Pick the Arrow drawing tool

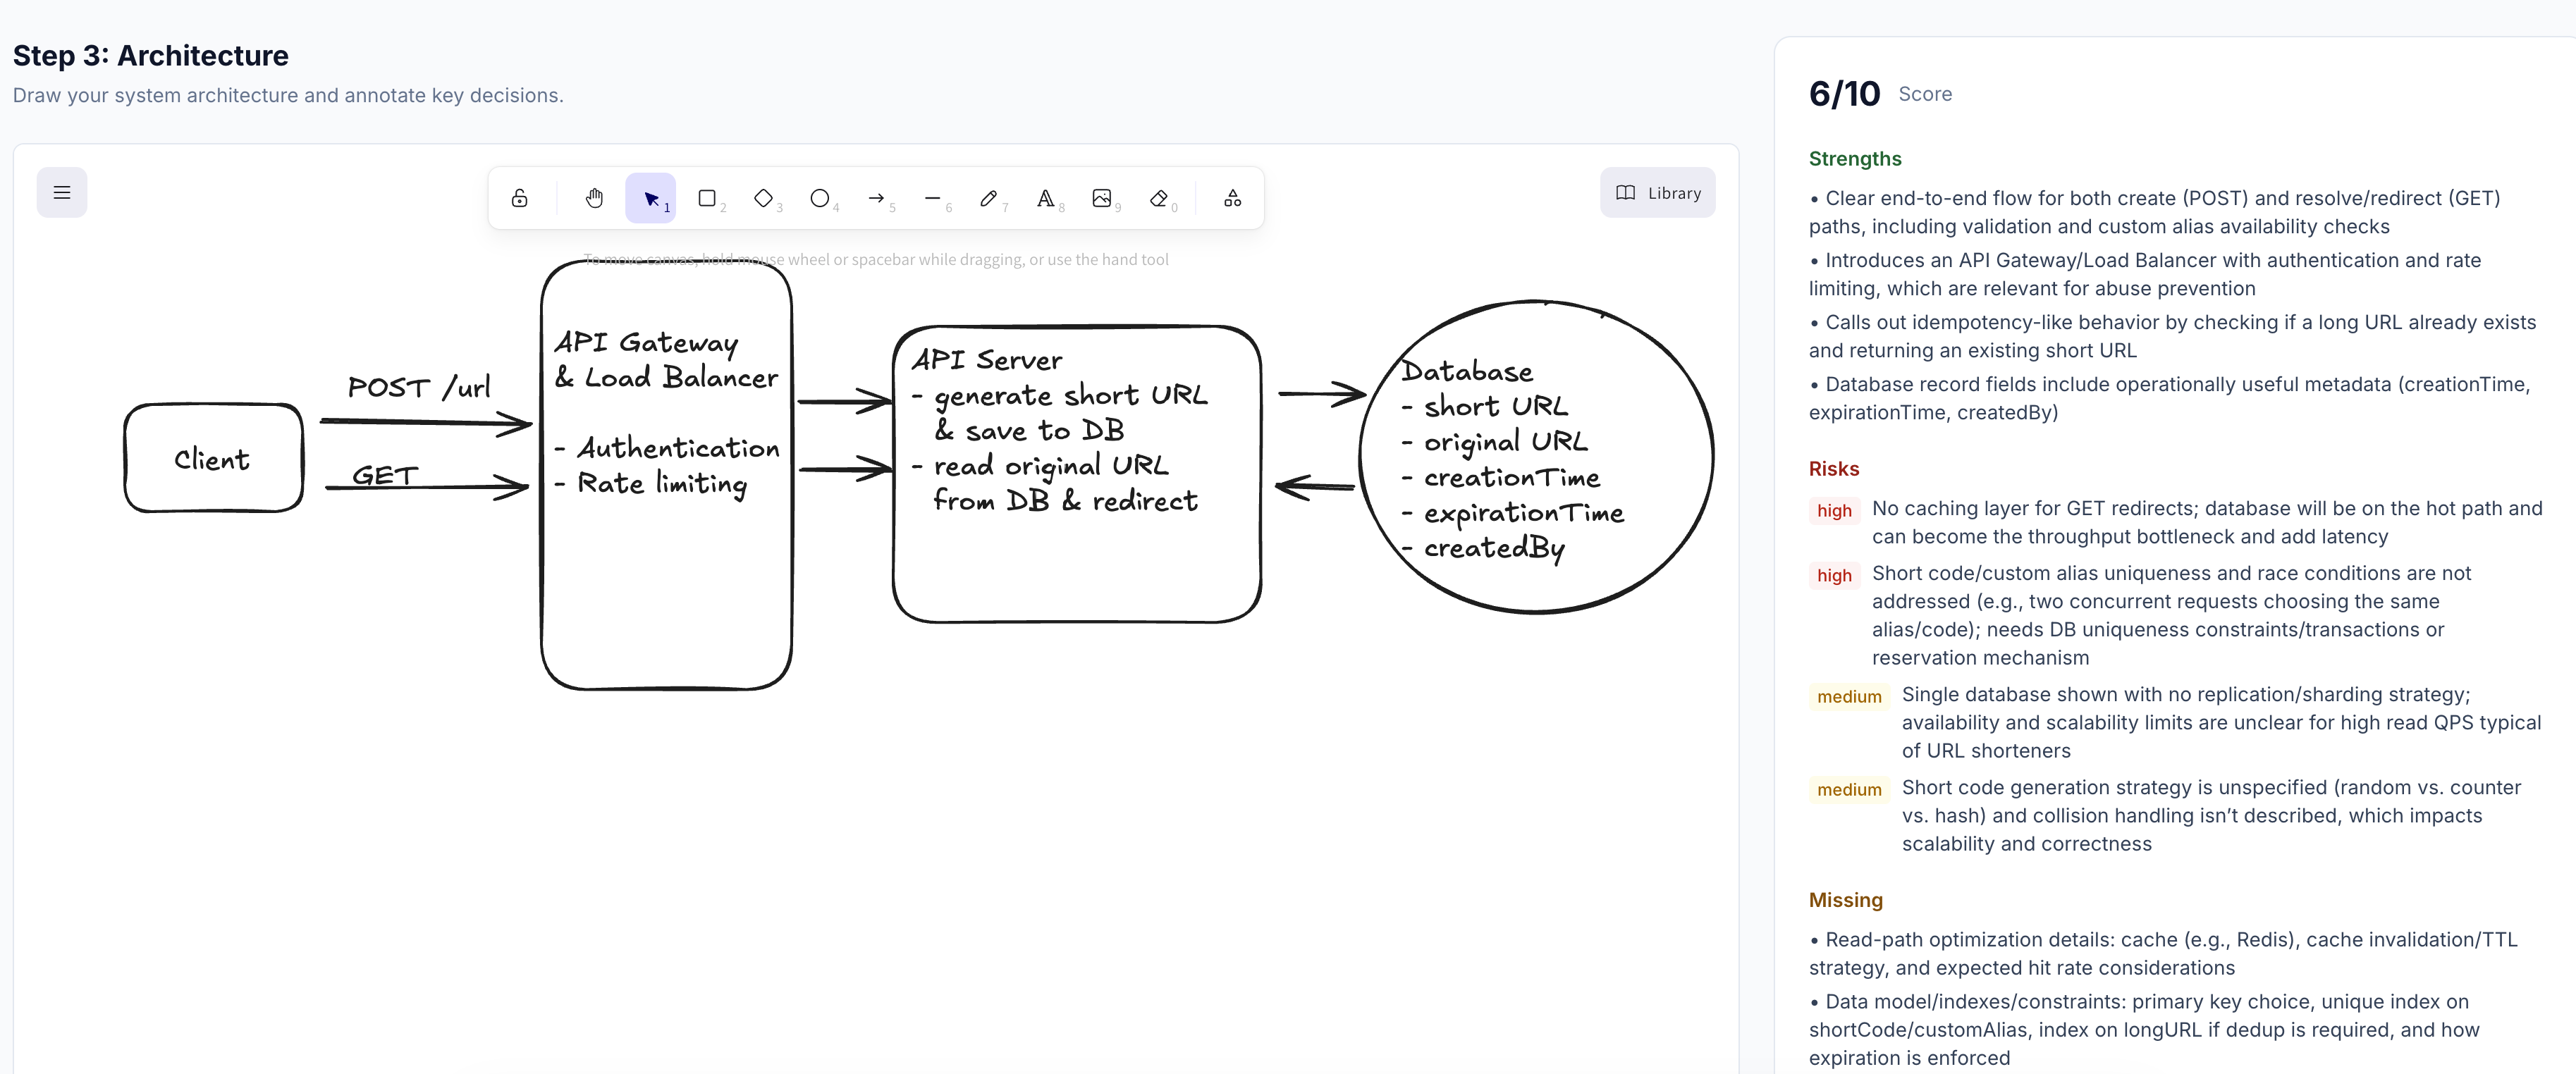coord(876,198)
